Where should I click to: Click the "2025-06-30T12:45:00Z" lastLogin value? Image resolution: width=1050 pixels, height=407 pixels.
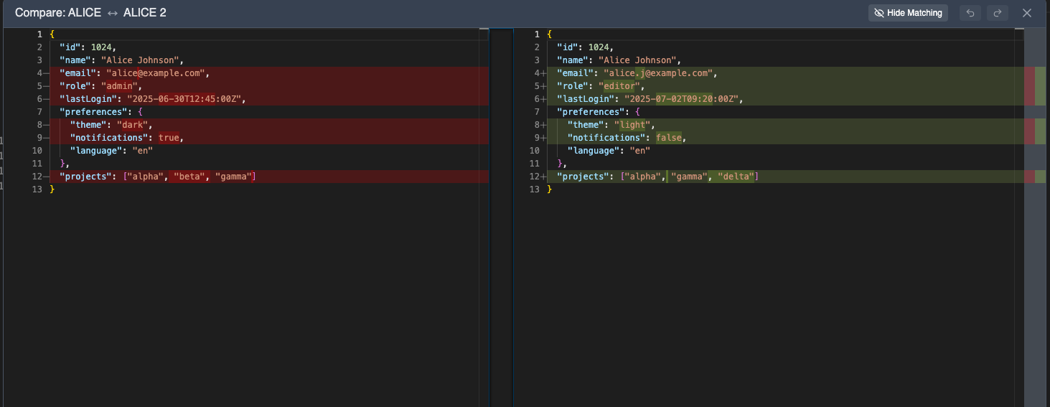(184, 99)
